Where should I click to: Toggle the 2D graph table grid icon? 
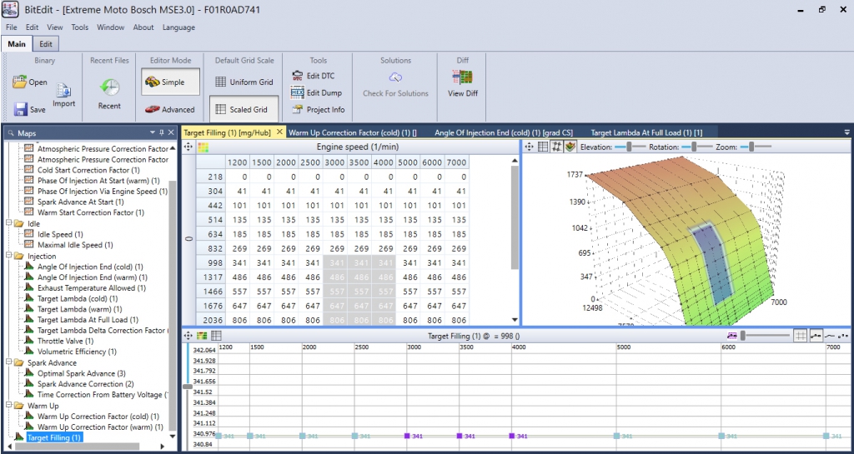coord(216,336)
